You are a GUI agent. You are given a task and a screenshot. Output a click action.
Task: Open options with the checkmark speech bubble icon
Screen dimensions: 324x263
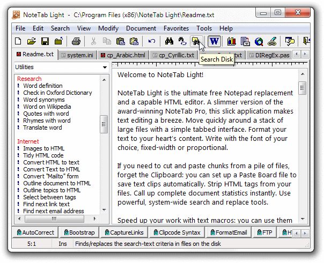tap(290, 41)
